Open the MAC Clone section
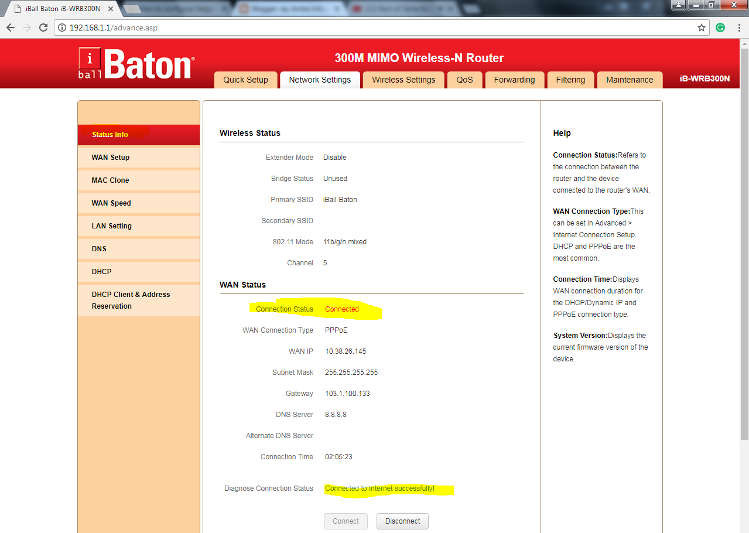The width and height of the screenshot is (749, 533). (x=111, y=180)
